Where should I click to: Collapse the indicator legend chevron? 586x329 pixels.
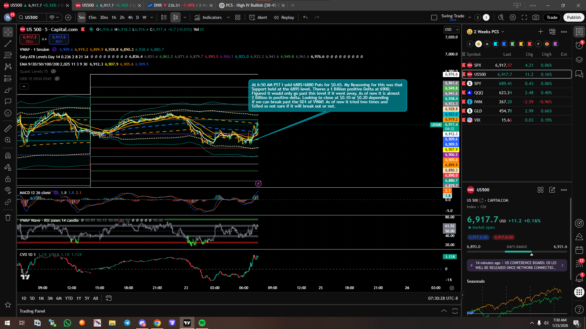pyautogui.click(x=24, y=86)
